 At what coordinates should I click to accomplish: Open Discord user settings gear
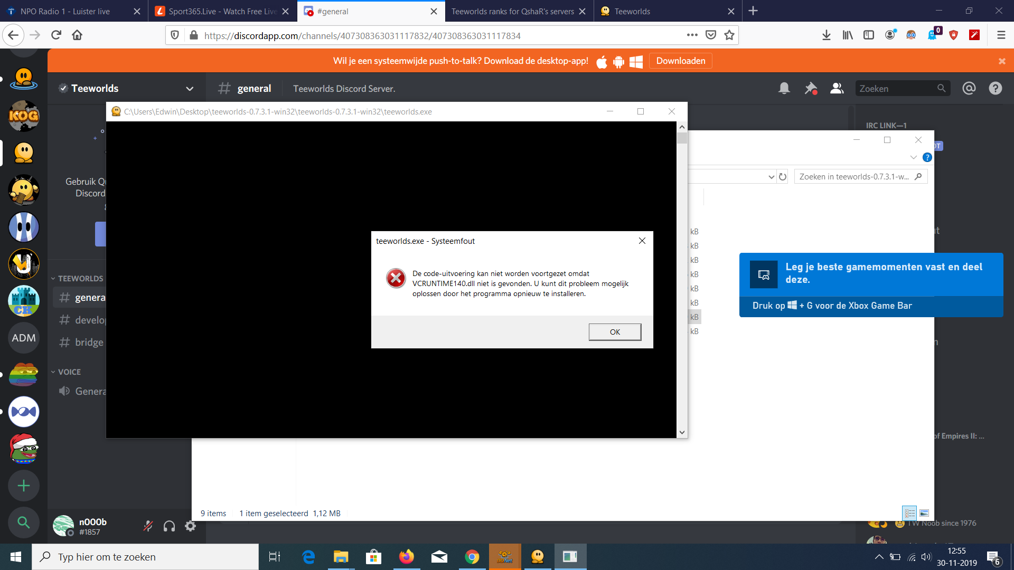click(190, 526)
